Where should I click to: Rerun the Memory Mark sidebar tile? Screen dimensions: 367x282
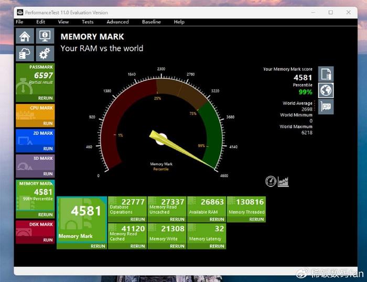(x=46, y=214)
